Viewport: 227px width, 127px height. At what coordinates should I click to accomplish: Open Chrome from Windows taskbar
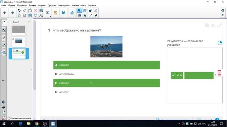click(37, 124)
